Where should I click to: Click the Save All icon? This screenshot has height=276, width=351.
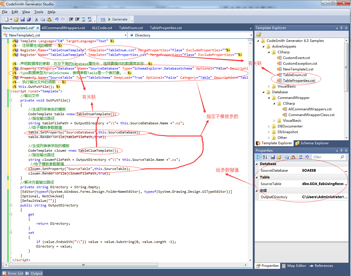pos(29,19)
